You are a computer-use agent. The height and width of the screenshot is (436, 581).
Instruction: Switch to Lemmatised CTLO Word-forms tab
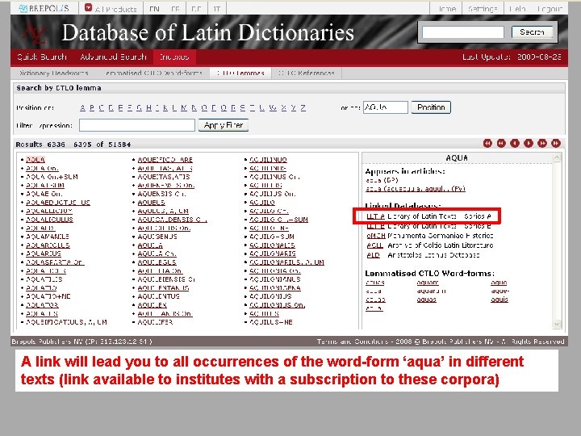tap(154, 73)
